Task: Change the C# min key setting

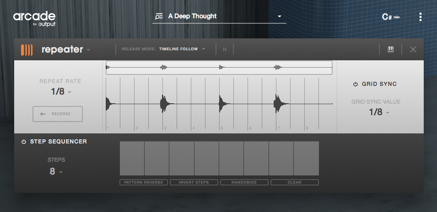Action: tap(391, 17)
